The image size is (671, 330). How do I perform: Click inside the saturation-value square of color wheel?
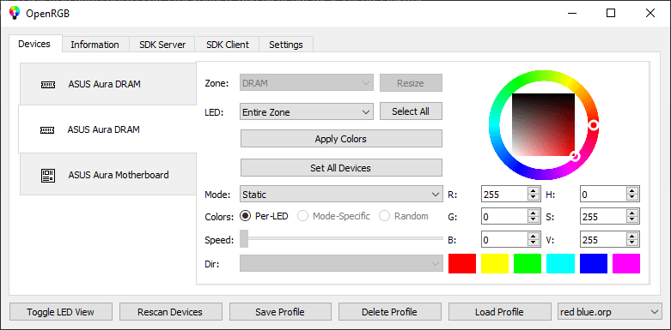point(544,124)
